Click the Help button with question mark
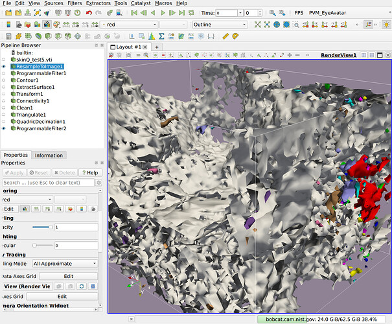This screenshot has width=392, height=324. tap(89, 172)
